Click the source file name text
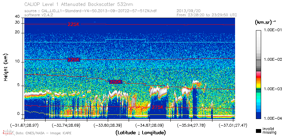Viewport: 282px width, 136px height. point(90,11)
